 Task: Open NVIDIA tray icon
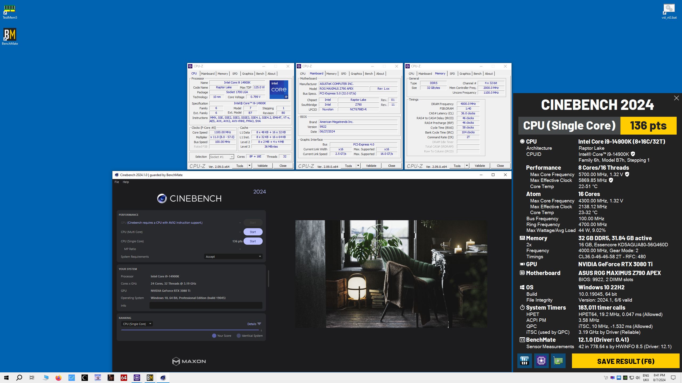click(625, 378)
